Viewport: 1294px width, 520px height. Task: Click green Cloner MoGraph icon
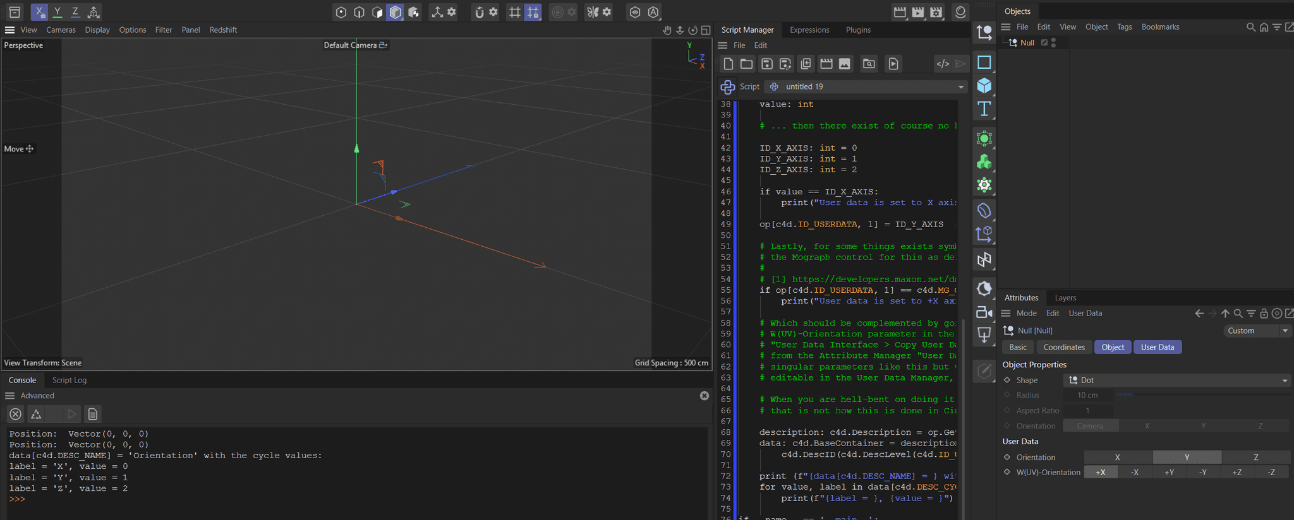pos(984,162)
